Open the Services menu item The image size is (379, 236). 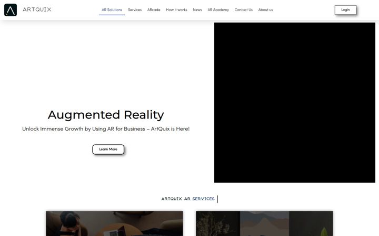135,10
